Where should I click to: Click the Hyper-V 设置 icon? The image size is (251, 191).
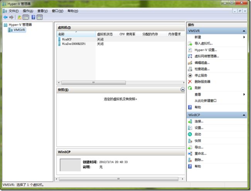pyautogui.click(x=190, y=50)
